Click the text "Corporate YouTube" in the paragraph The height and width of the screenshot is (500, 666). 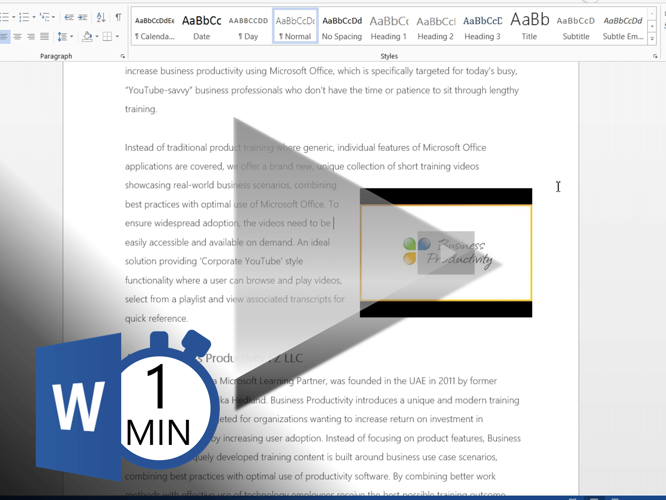pos(242,261)
